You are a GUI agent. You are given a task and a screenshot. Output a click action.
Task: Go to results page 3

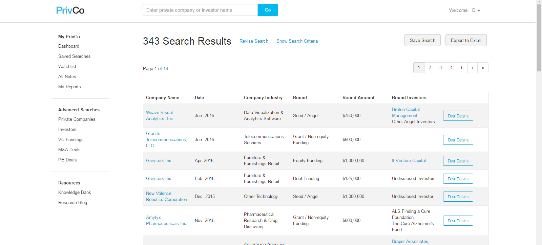[440, 68]
